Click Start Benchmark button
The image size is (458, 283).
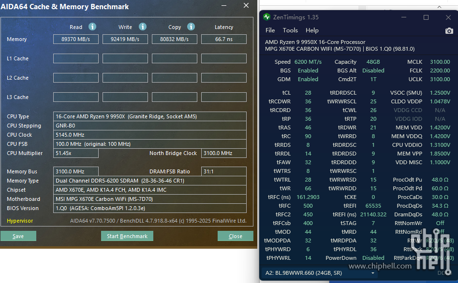click(x=127, y=236)
